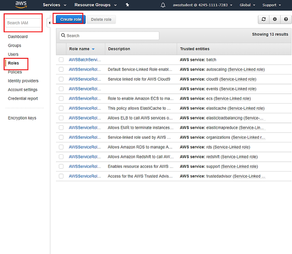Open the Support dropdown
The image size is (292, 254).
coord(271,5)
